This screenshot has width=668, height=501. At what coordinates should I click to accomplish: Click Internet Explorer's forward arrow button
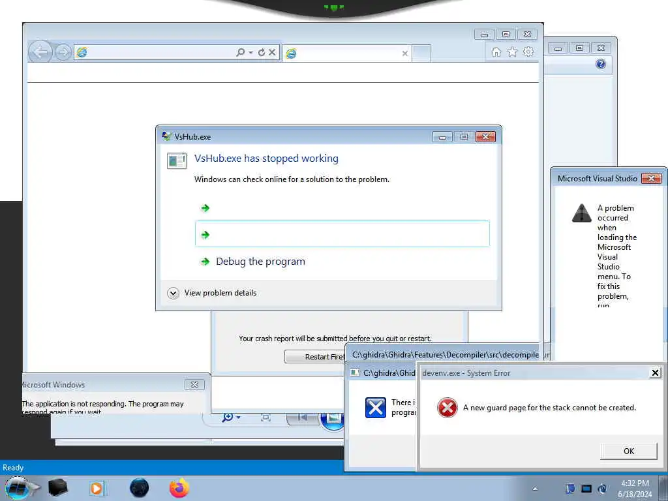click(63, 52)
